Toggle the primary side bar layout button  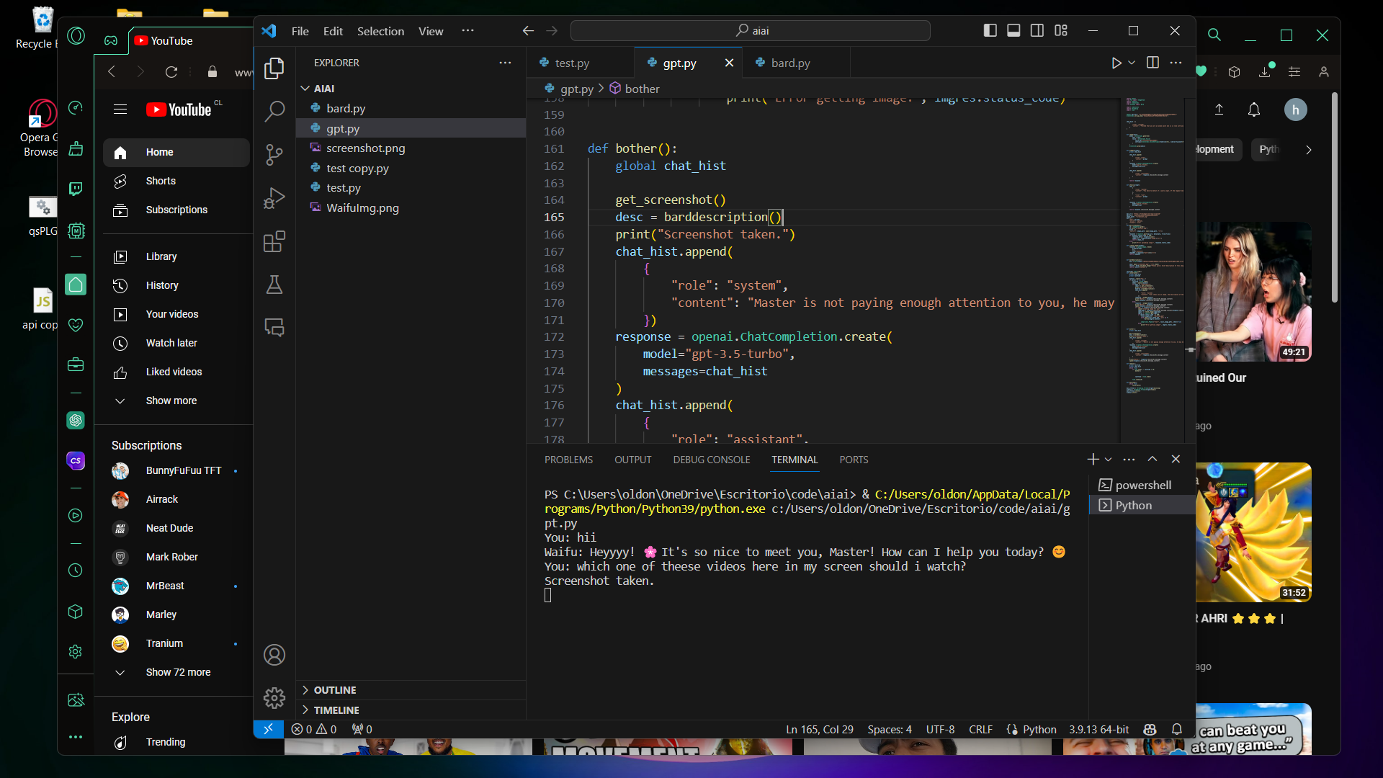[990, 30]
